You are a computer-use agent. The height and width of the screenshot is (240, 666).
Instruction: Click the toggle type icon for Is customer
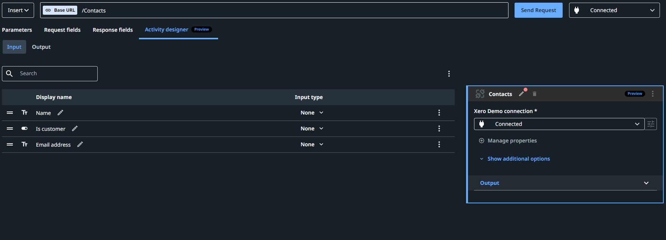pos(25,129)
